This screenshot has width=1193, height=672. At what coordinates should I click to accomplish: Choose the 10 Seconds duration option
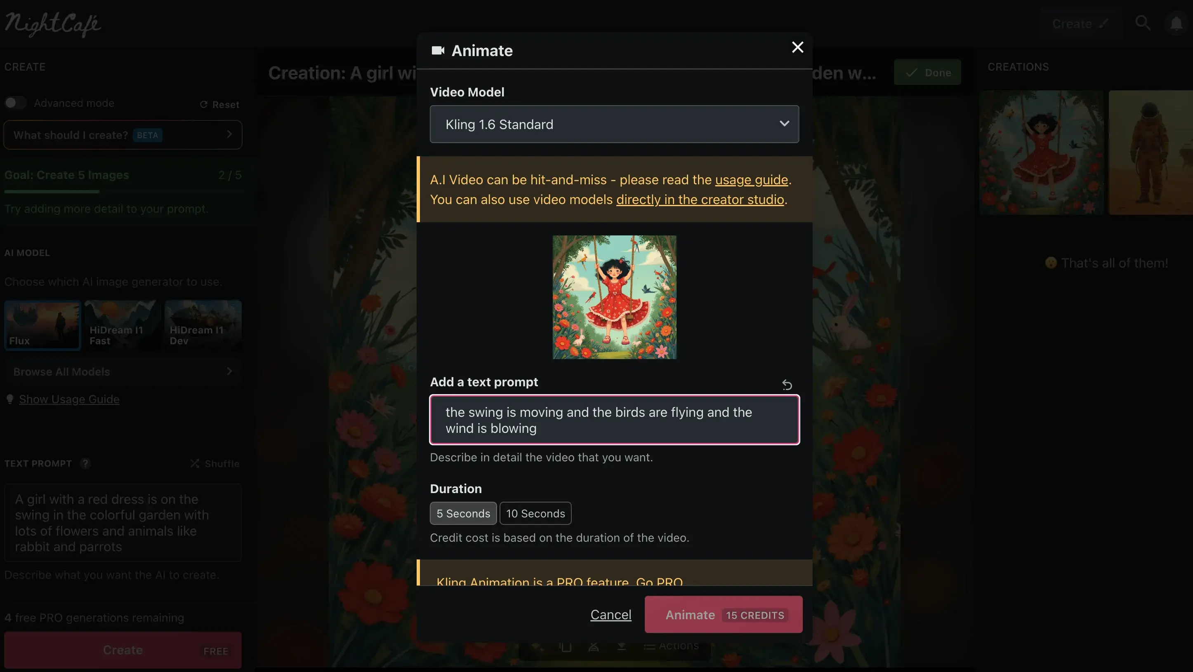point(535,513)
